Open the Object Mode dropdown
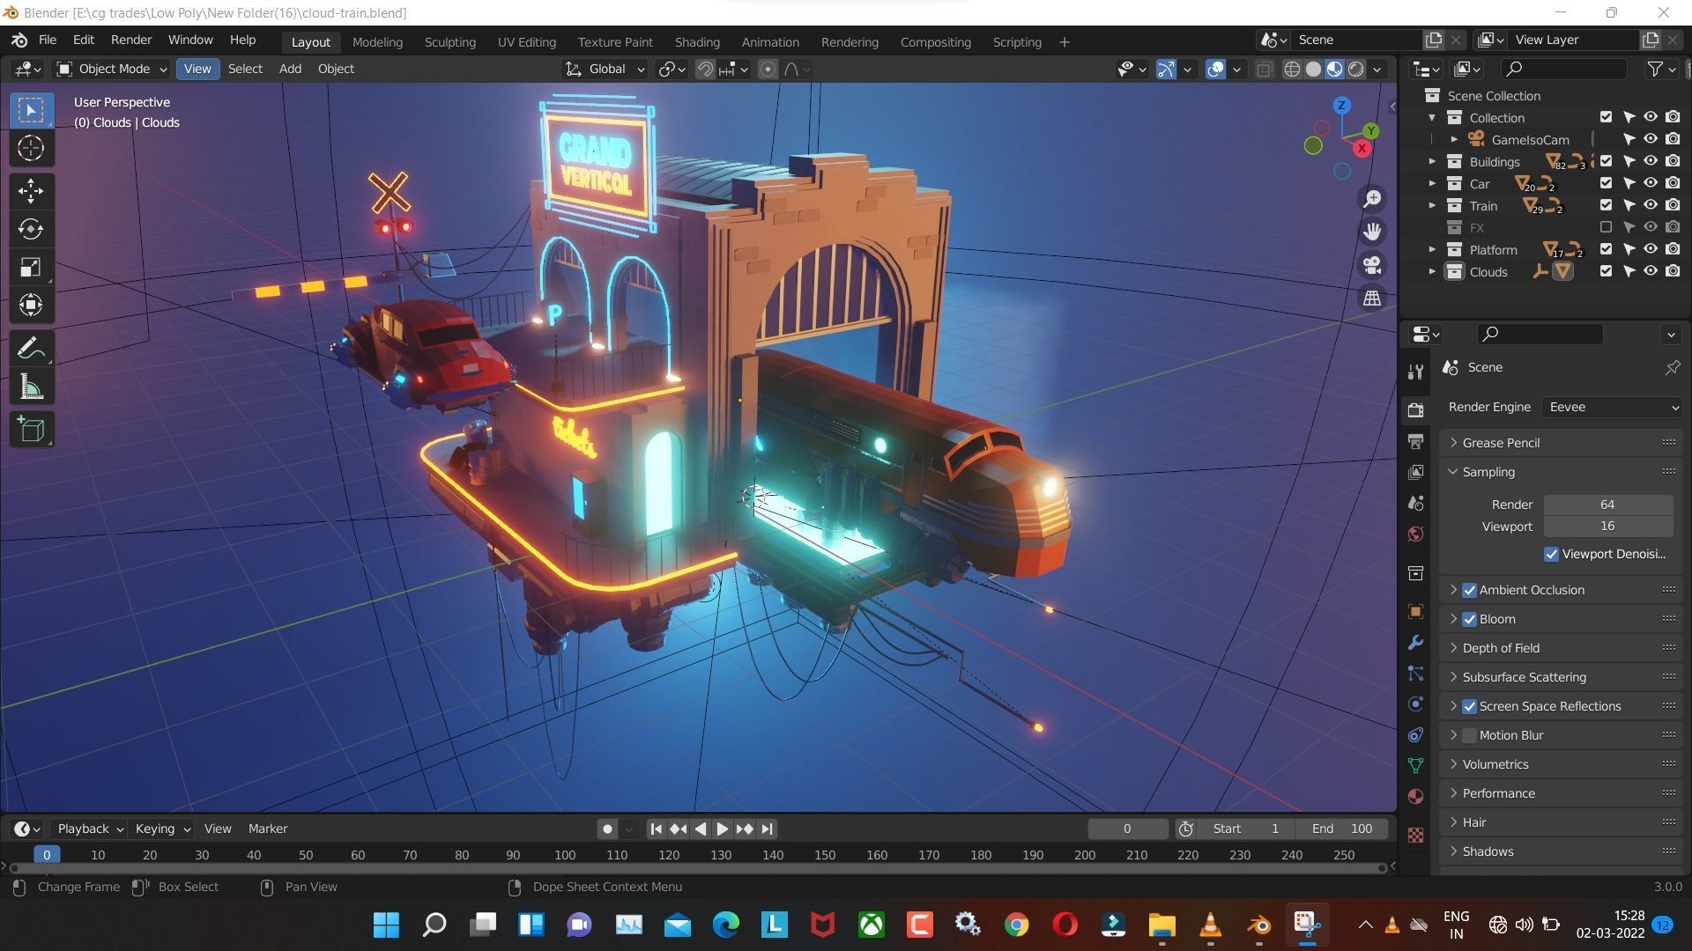This screenshot has height=951, width=1692. coord(112,69)
